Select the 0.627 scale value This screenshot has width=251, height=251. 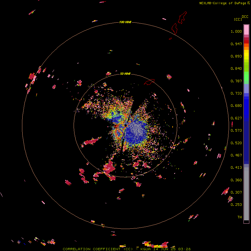[236, 118]
